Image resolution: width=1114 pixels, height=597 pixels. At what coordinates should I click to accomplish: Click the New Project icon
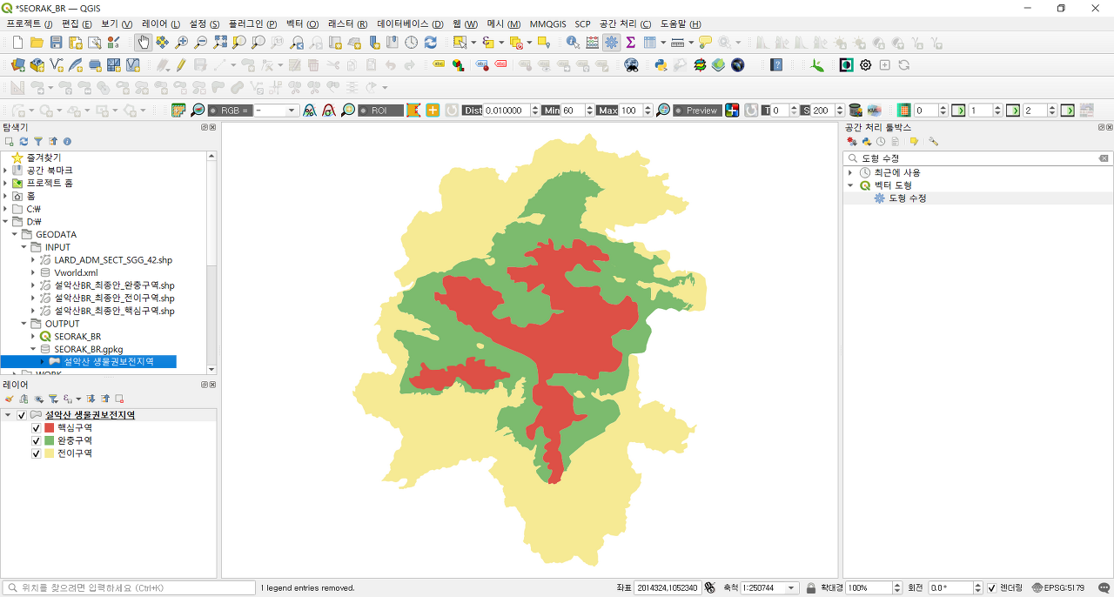pos(17,42)
